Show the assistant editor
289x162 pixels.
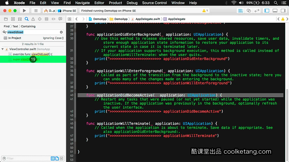[x=249, y=11]
